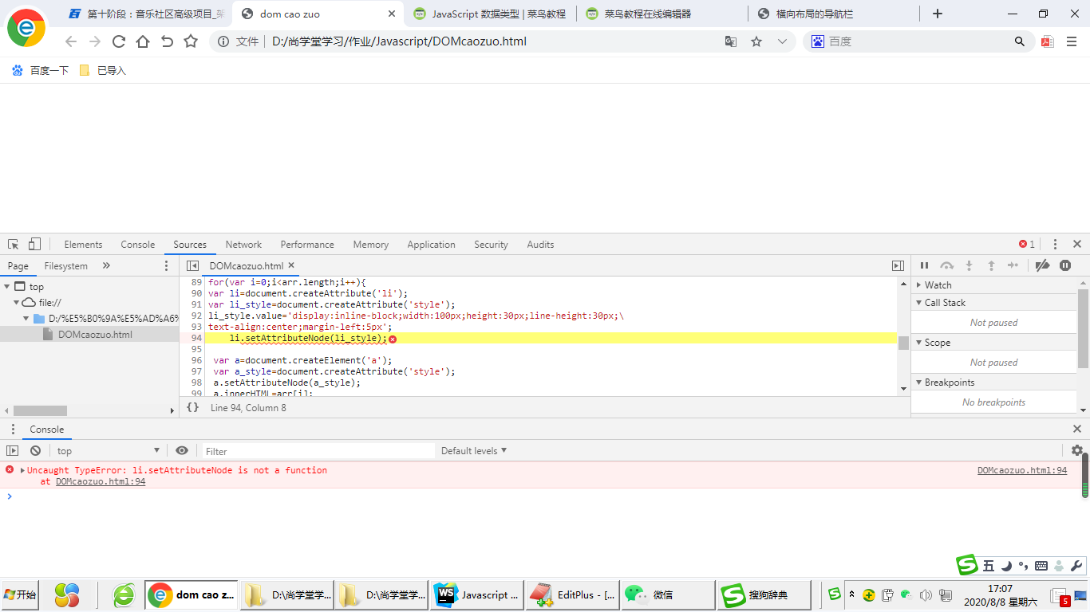1090x612 pixels.
Task: Close the DevTools panel
Action: click(1077, 245)
